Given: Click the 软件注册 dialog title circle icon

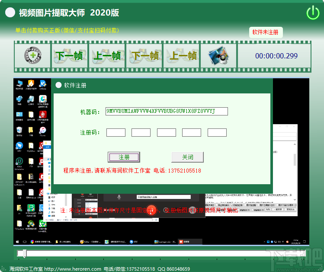Looking at the screenshot, I should point(58,85).
